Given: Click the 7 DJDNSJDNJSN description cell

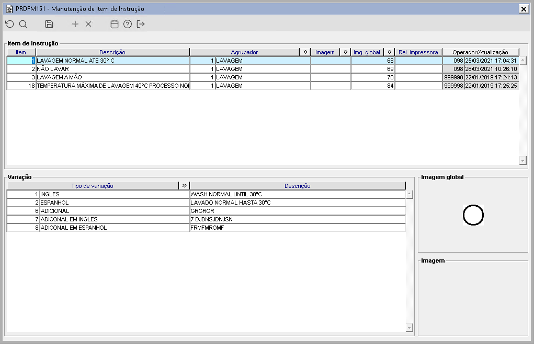Looking at the screenshot, I should pos(298,219).
